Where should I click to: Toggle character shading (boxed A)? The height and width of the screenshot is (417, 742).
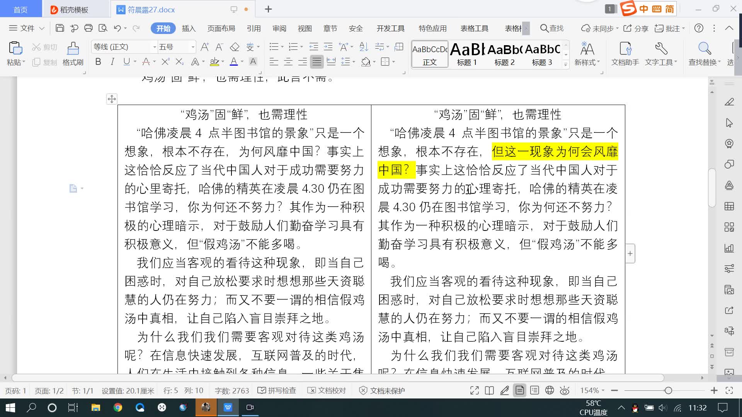(253, 62)
